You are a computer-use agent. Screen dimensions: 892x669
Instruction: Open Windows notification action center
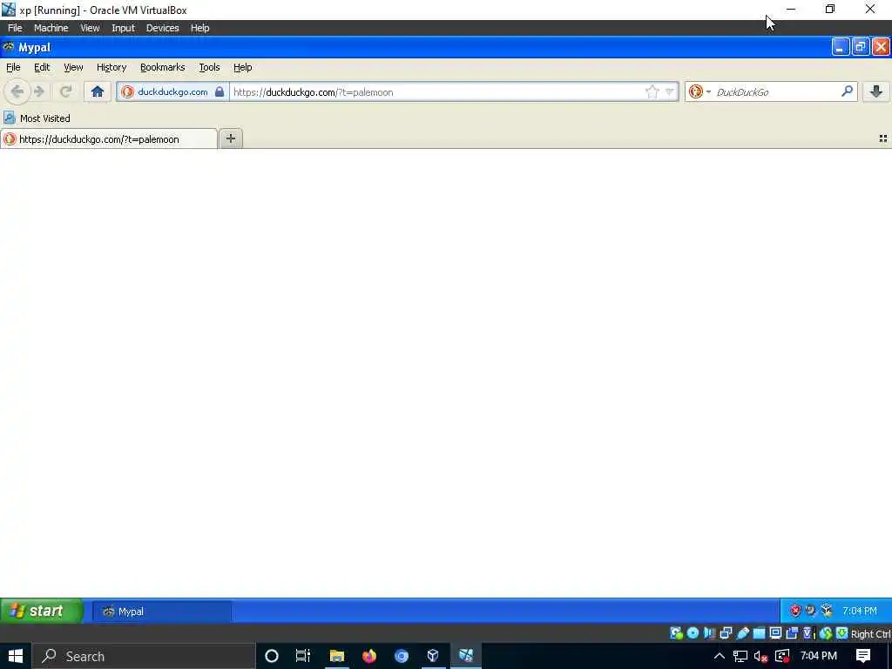click(x=863, y=656)
